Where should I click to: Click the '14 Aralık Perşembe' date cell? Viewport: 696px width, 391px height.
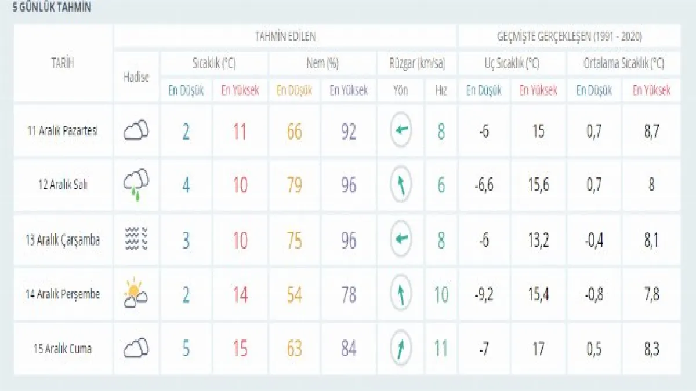63,294
